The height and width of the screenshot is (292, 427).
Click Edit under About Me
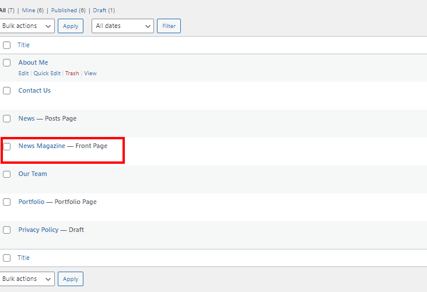23,73
